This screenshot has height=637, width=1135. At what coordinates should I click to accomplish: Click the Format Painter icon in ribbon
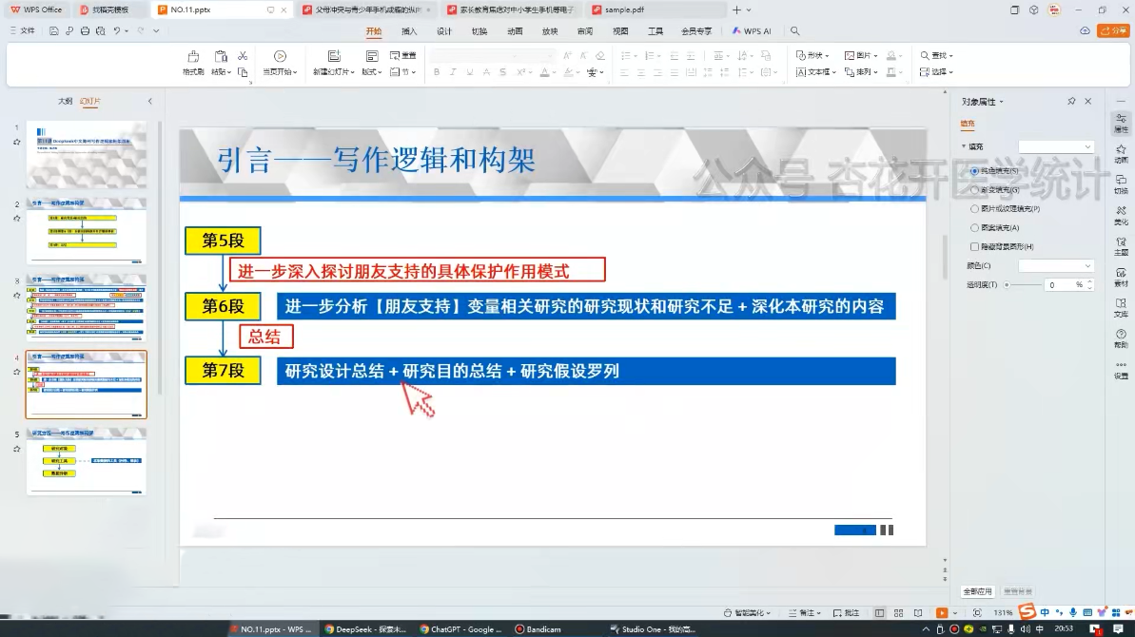pos(193,58)
